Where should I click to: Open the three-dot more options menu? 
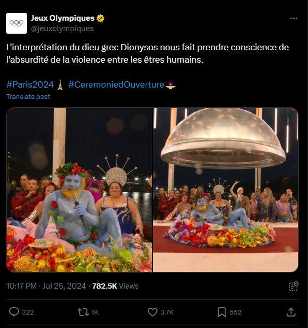click(x=294, y=19)
